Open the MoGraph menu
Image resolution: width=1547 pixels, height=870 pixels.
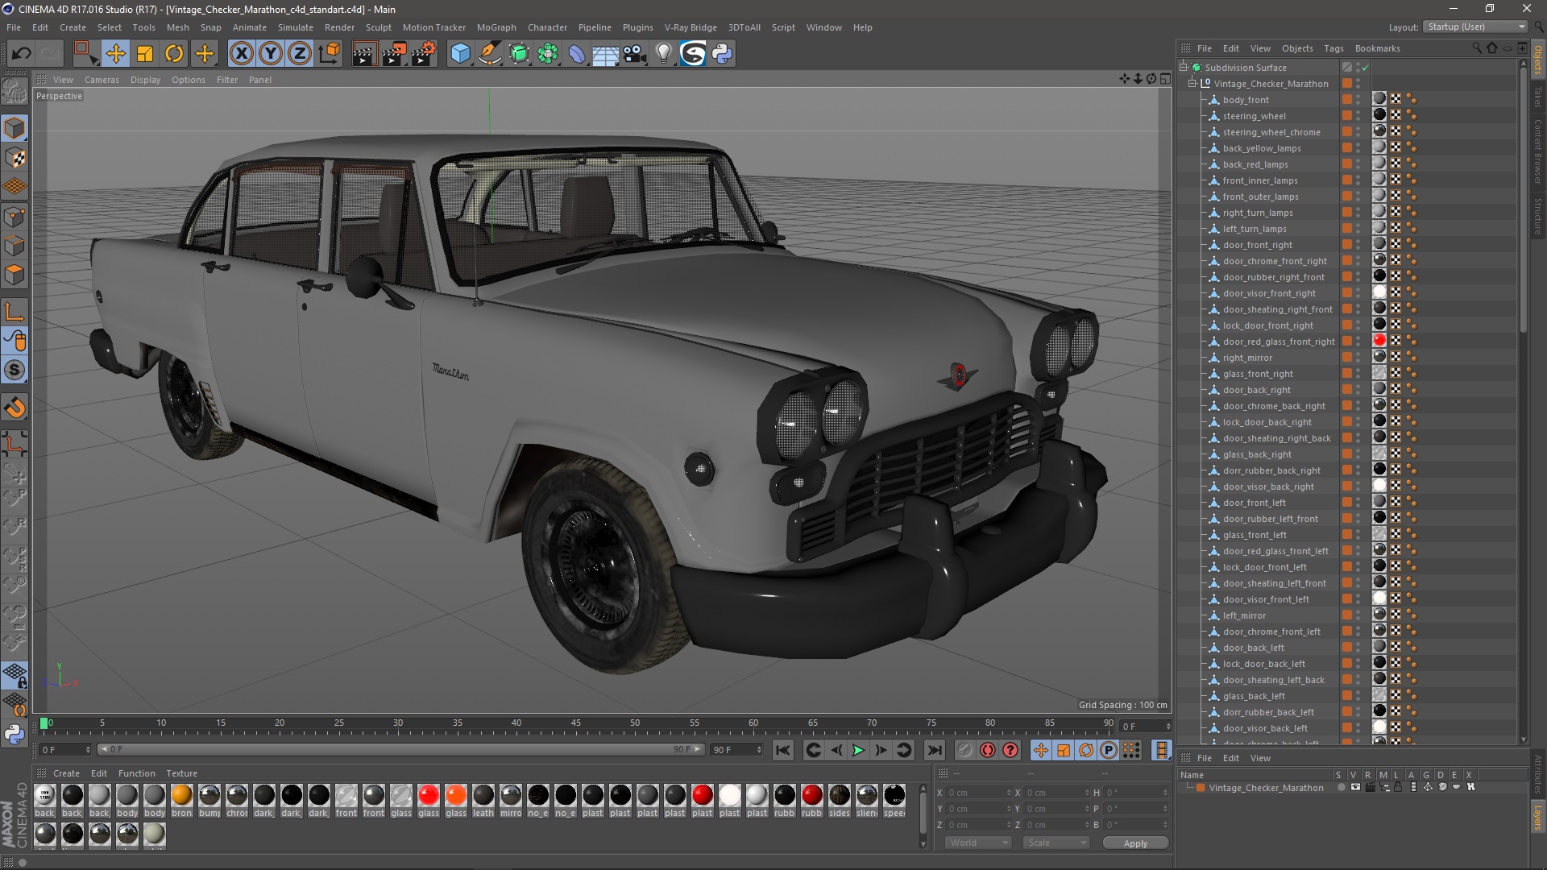pyautogui.click(x=496, y=27)
